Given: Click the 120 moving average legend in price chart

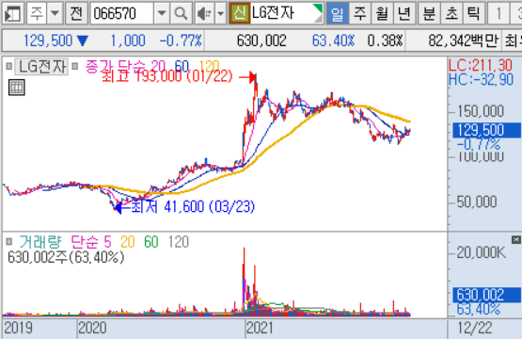Looking at the screenshot, I should 209,66.
